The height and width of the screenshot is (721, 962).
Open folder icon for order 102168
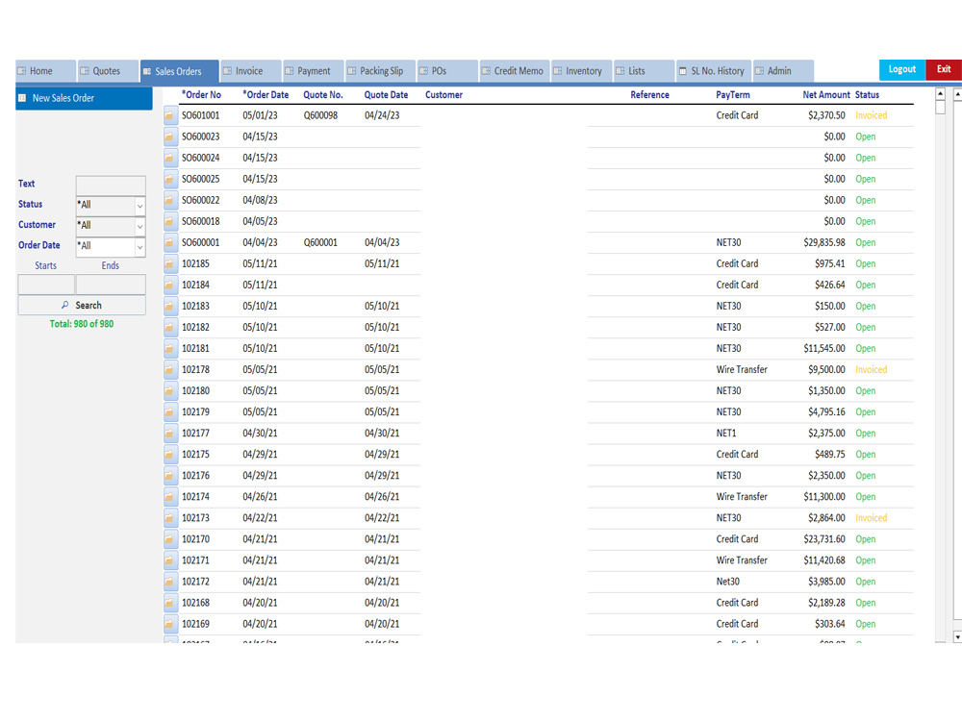pos(170,604)
